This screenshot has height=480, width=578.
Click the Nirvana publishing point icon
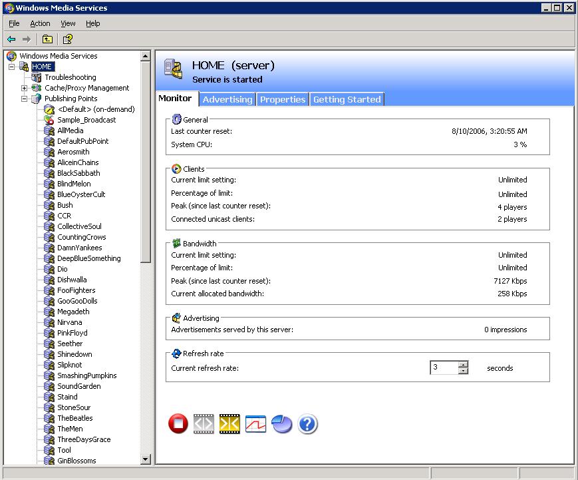(49, 322)
